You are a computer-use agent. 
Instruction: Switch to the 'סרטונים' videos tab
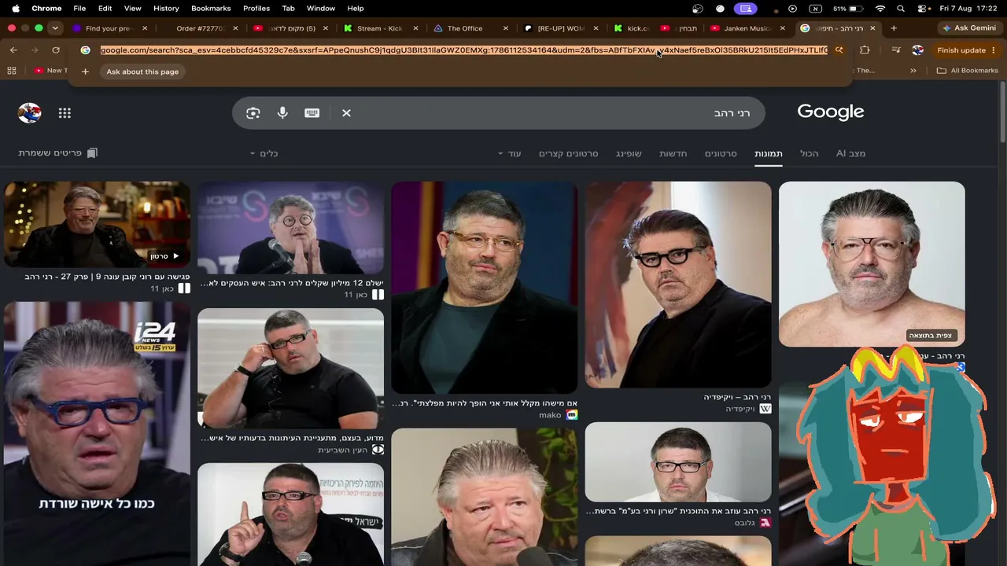coord(721,153)
